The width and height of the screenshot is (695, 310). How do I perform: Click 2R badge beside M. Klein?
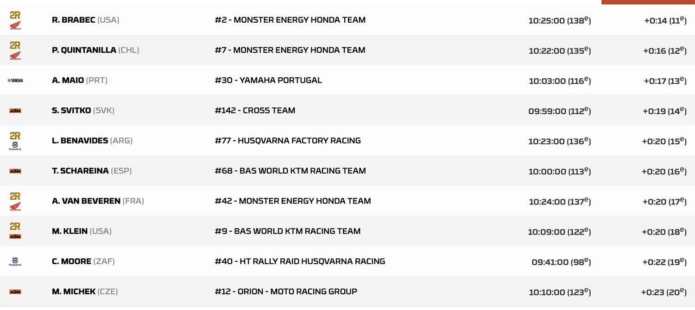15,226
